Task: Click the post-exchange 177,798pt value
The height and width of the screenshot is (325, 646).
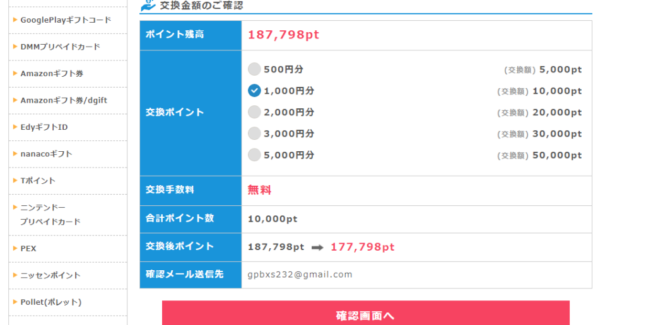Action: (x=363, y=247)
